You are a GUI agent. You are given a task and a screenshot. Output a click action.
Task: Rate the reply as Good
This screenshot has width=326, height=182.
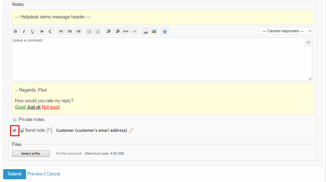click(x=20, y=107)
